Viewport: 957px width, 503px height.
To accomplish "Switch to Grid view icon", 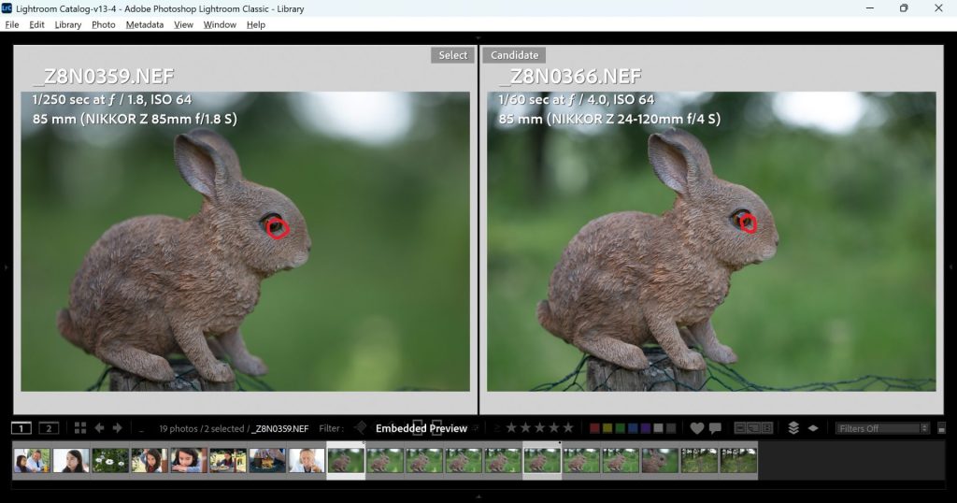I will 80,428.
